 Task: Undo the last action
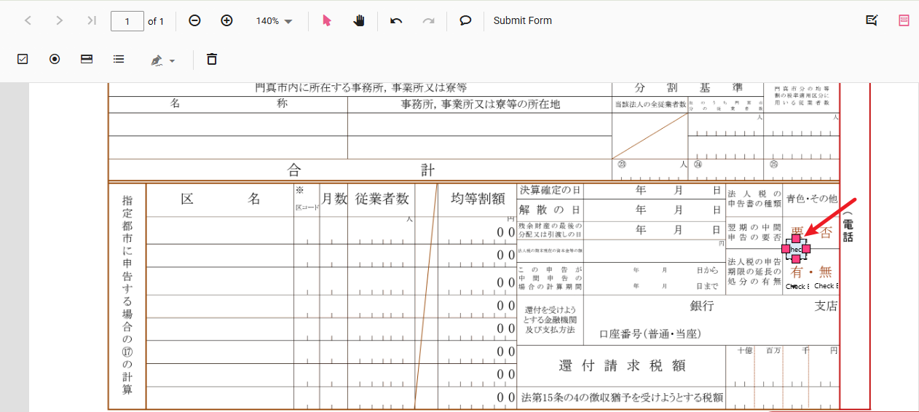(396, 21)
